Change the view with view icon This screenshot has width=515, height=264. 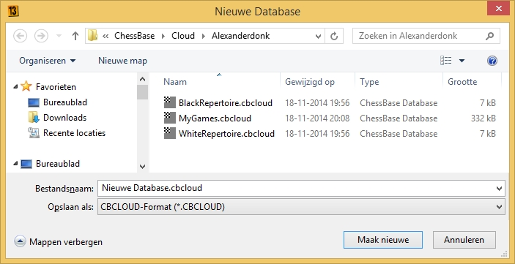(x=445, y=61)
